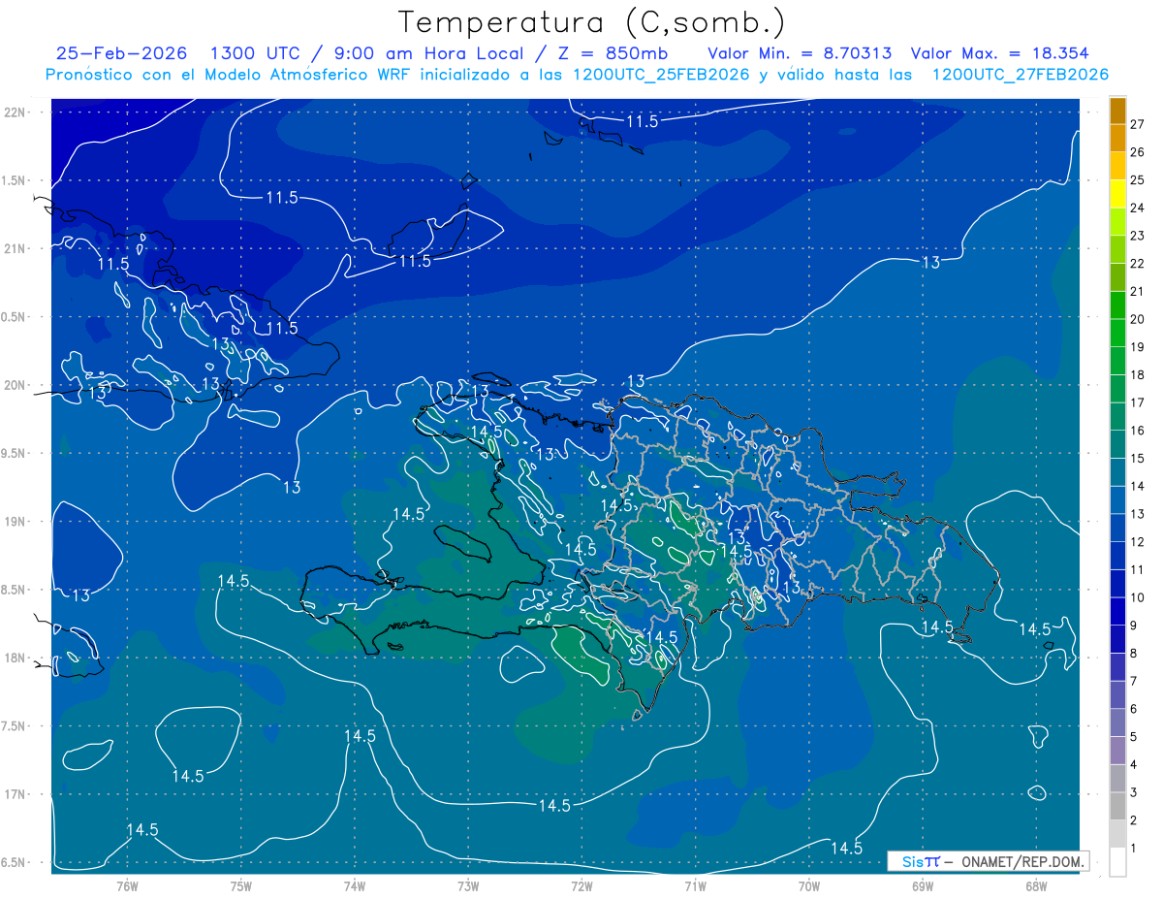1163x899 pixels.
Task: Click the latitude label "21N"
Action: coord(16,248)
